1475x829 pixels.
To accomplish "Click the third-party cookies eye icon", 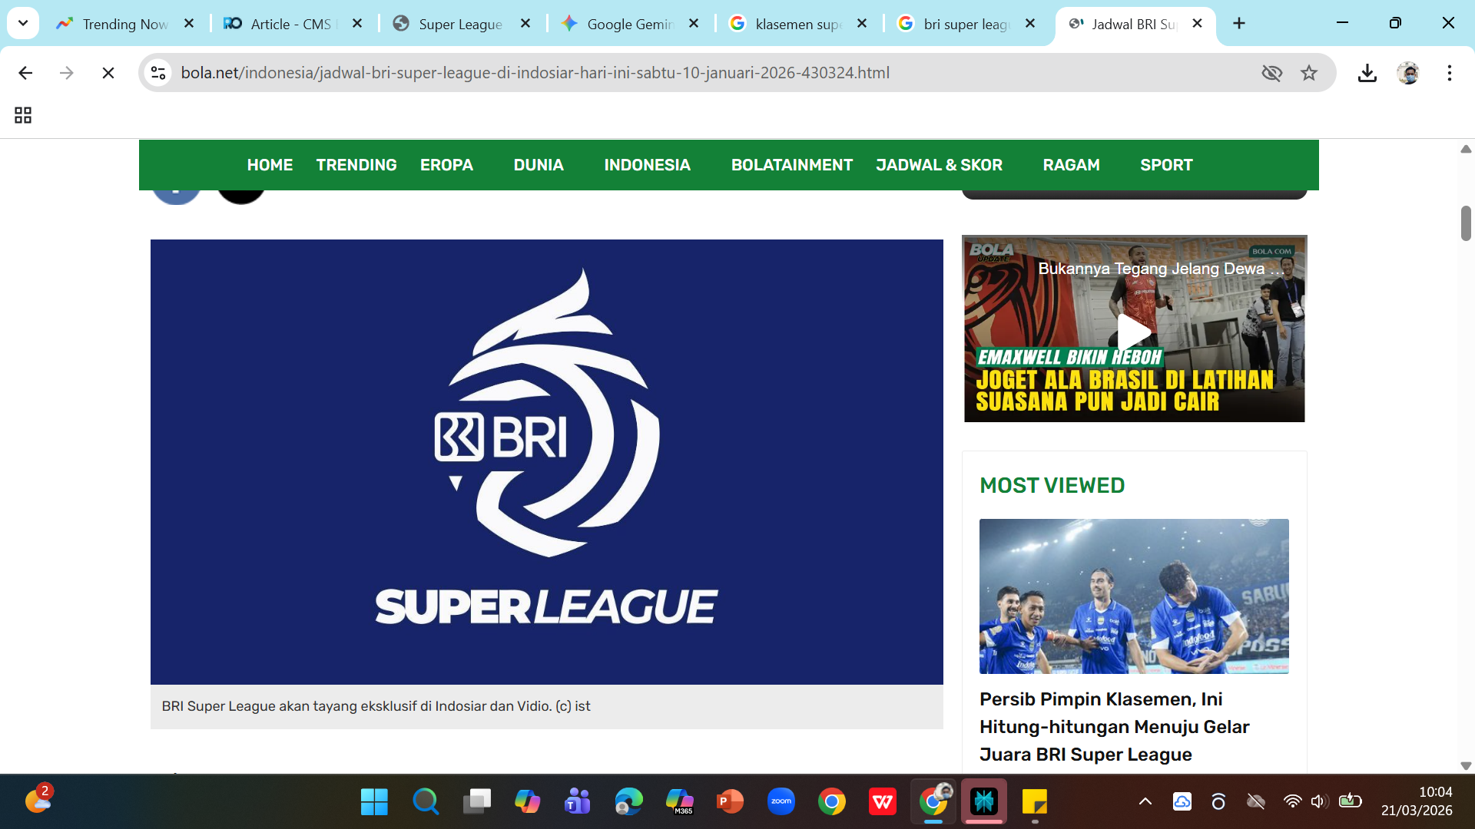I will pyautogui.click(x=1271, y=73).
